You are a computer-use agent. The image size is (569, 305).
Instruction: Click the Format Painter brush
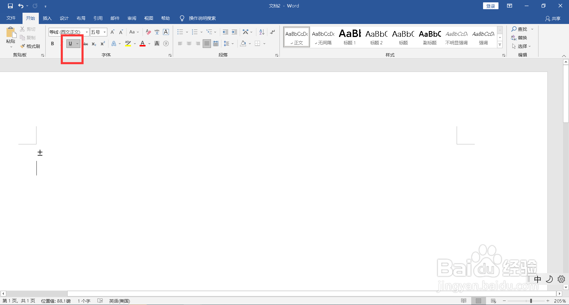pos(30,46)
